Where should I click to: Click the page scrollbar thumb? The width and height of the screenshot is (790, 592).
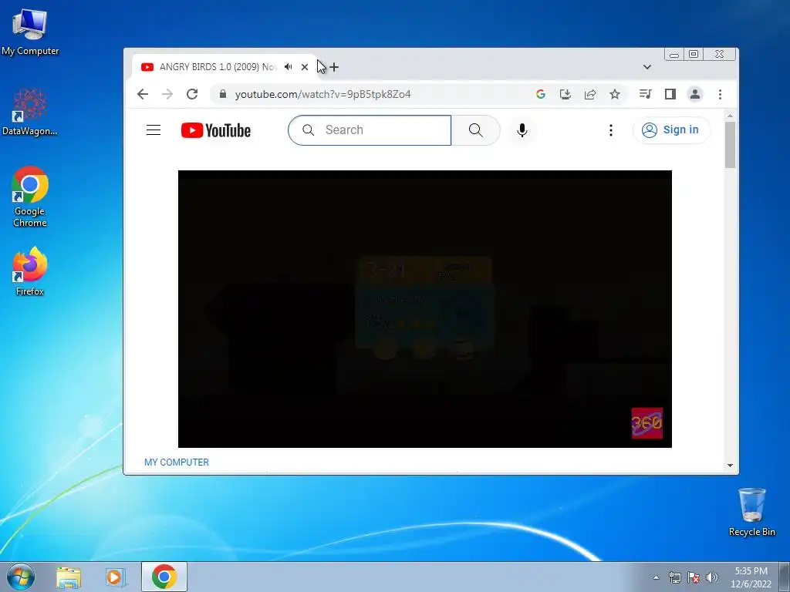pyautogui.click(x=730, y=144)
